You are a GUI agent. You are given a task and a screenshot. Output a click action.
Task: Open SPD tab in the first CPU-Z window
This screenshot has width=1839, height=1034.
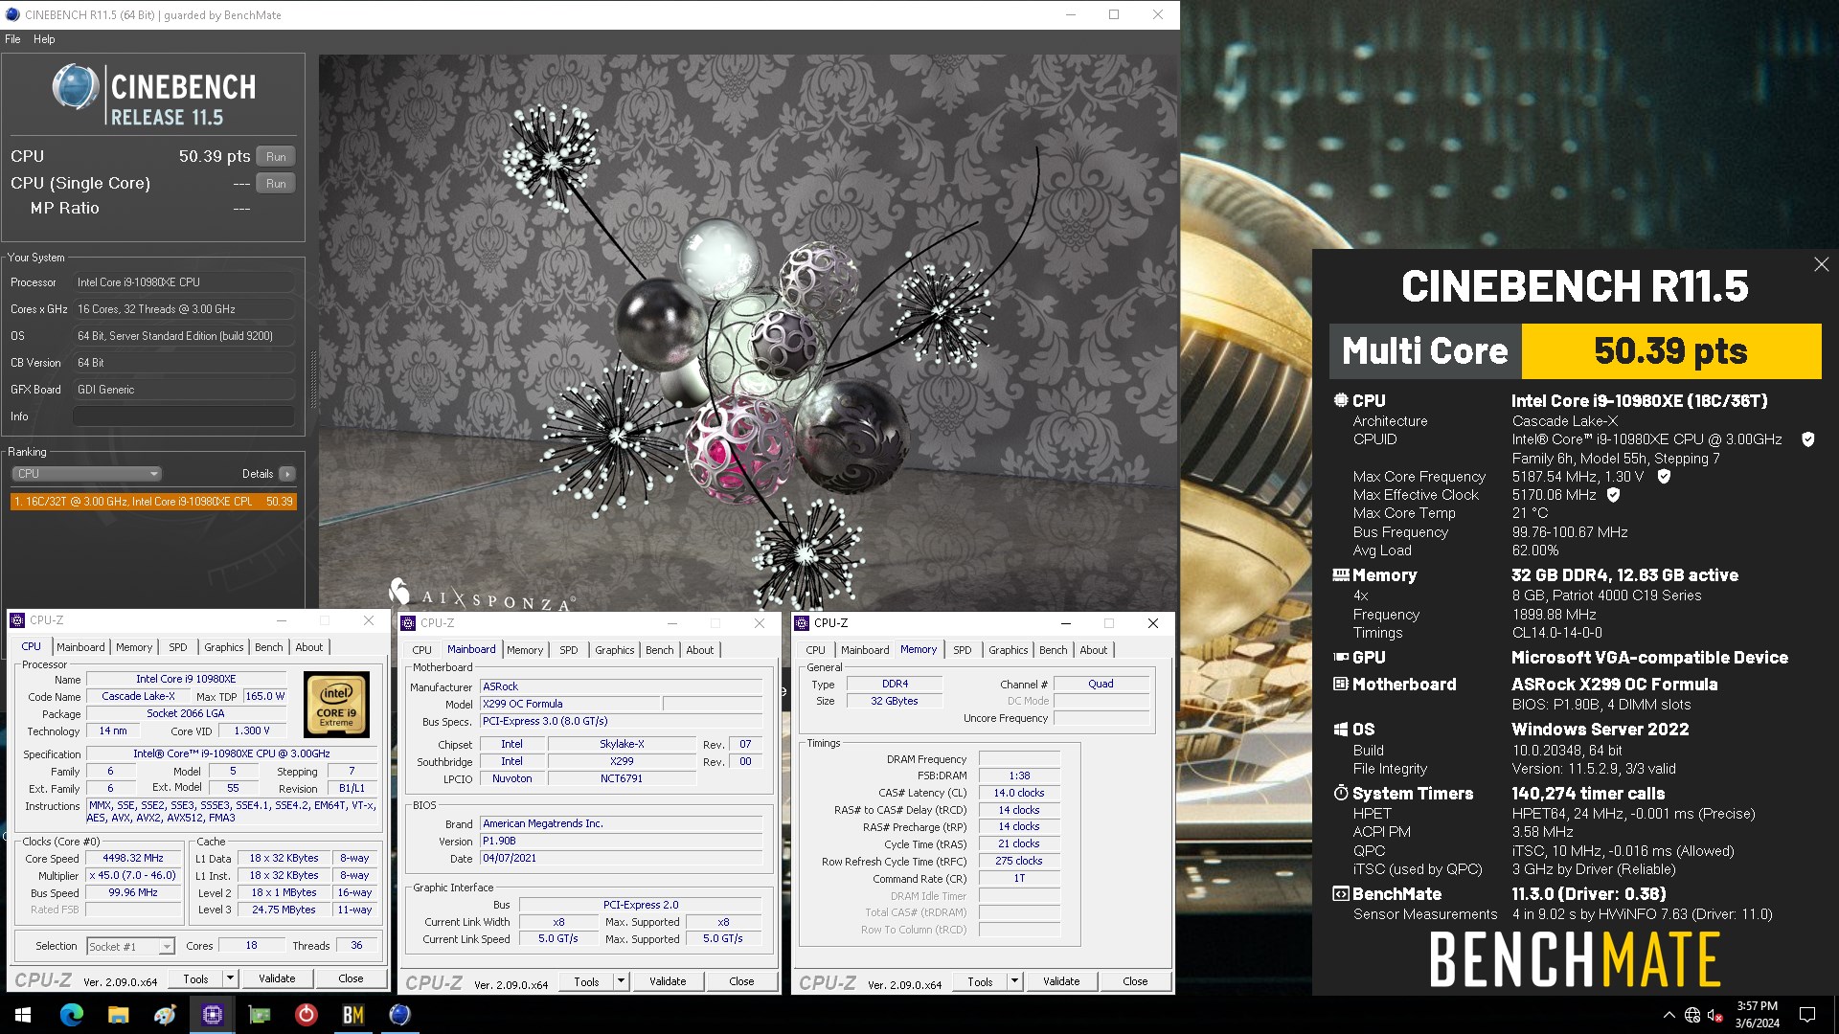178,647
